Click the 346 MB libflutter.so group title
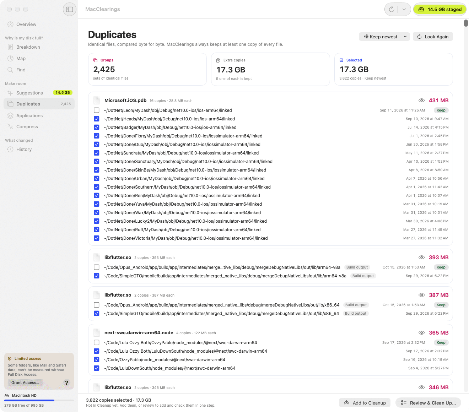Image resolution: width=469 pixels, height=412 pixels. coord(118,387)
